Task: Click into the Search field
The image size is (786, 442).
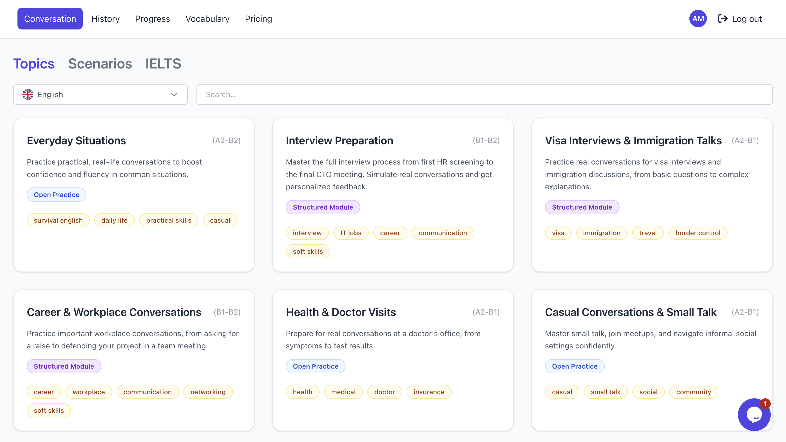Action: [484, 94]
